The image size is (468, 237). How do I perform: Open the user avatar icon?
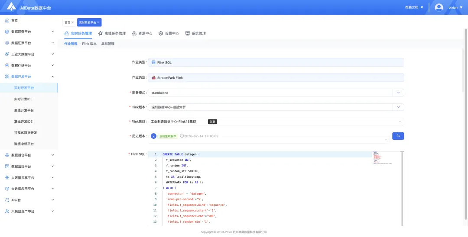pos(439,7)
